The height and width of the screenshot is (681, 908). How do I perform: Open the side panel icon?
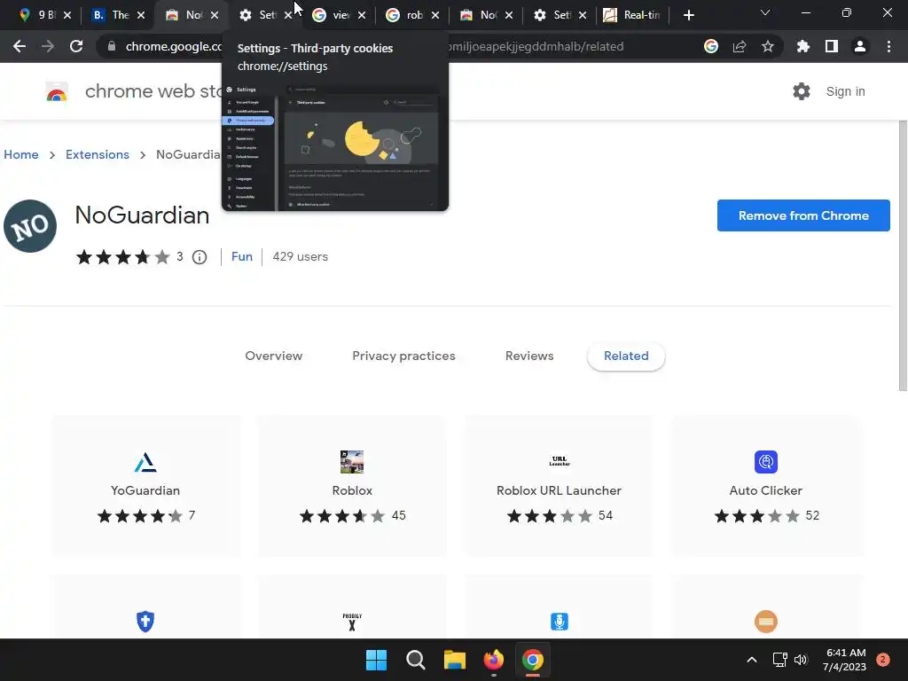pos(832,46)
